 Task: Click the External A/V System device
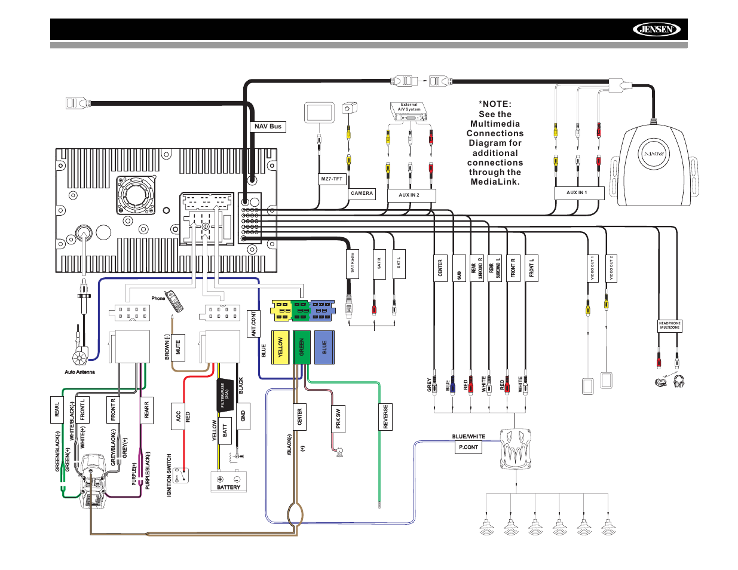click(409, 112)
